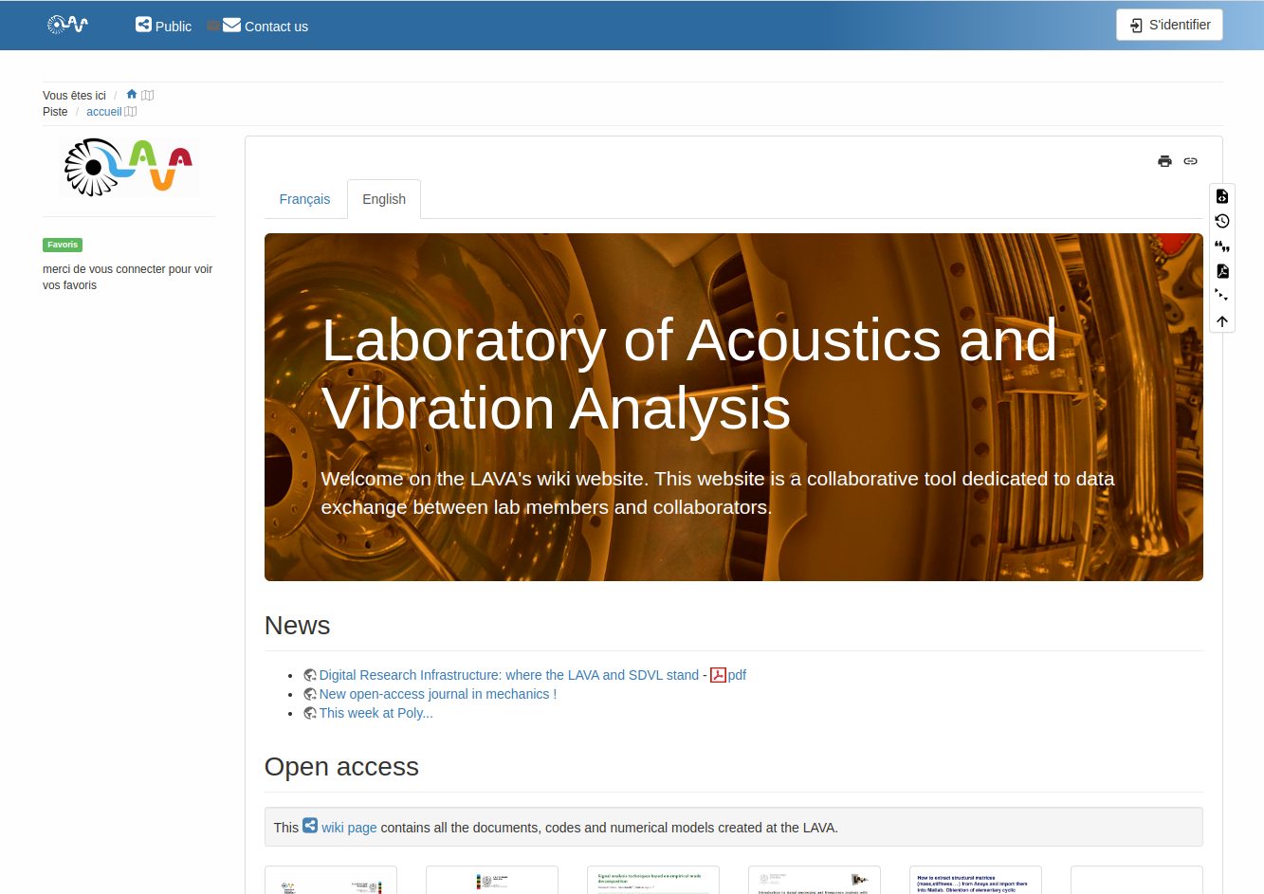Select the English tab
Viewport: 1264px width, 894px height.
384,199
